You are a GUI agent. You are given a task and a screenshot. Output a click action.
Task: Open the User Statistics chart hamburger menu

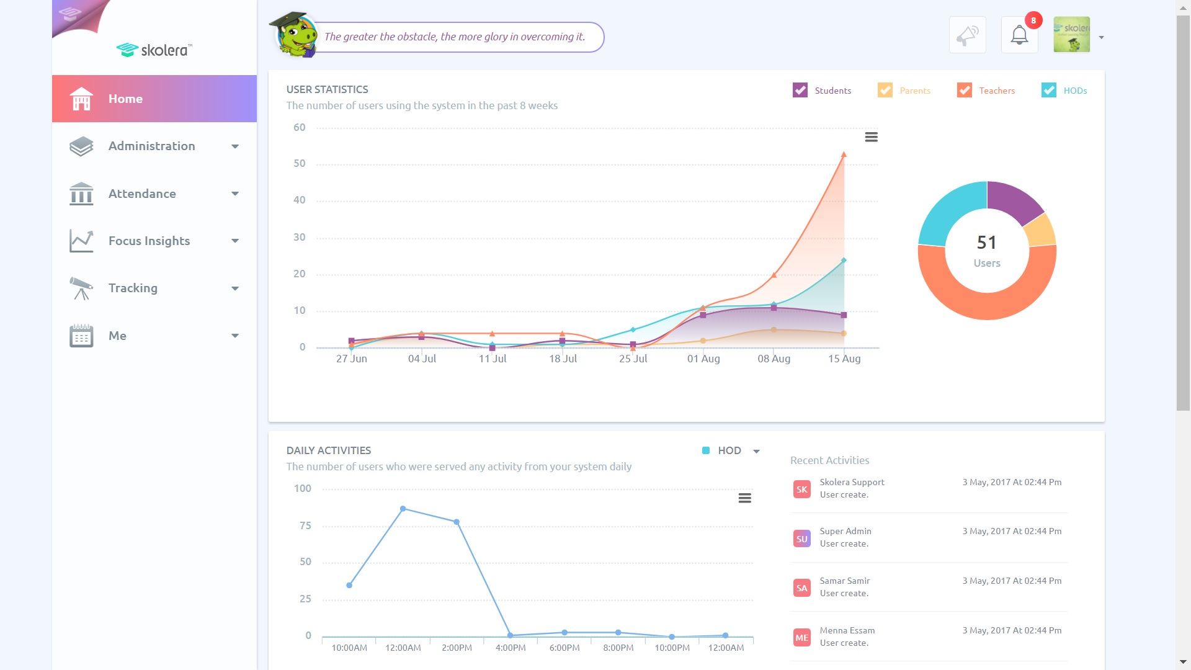[x=871, y=137]
